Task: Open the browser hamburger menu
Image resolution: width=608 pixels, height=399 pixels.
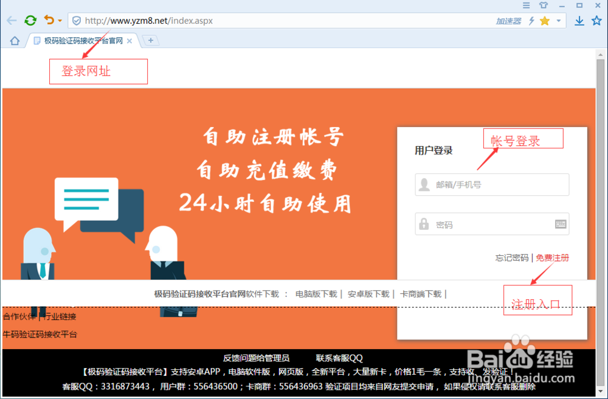Action: (525, 6)
